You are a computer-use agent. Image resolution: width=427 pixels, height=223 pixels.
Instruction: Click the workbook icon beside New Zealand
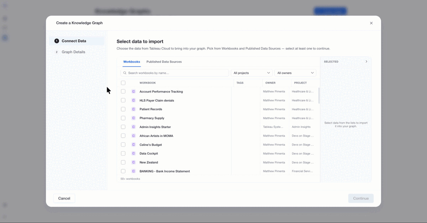coord(134,162)
